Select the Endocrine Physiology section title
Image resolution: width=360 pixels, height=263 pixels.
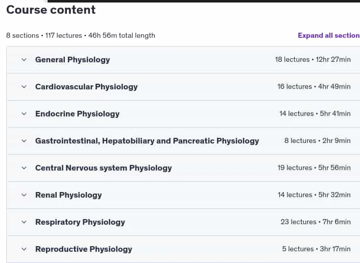point(78,114)
